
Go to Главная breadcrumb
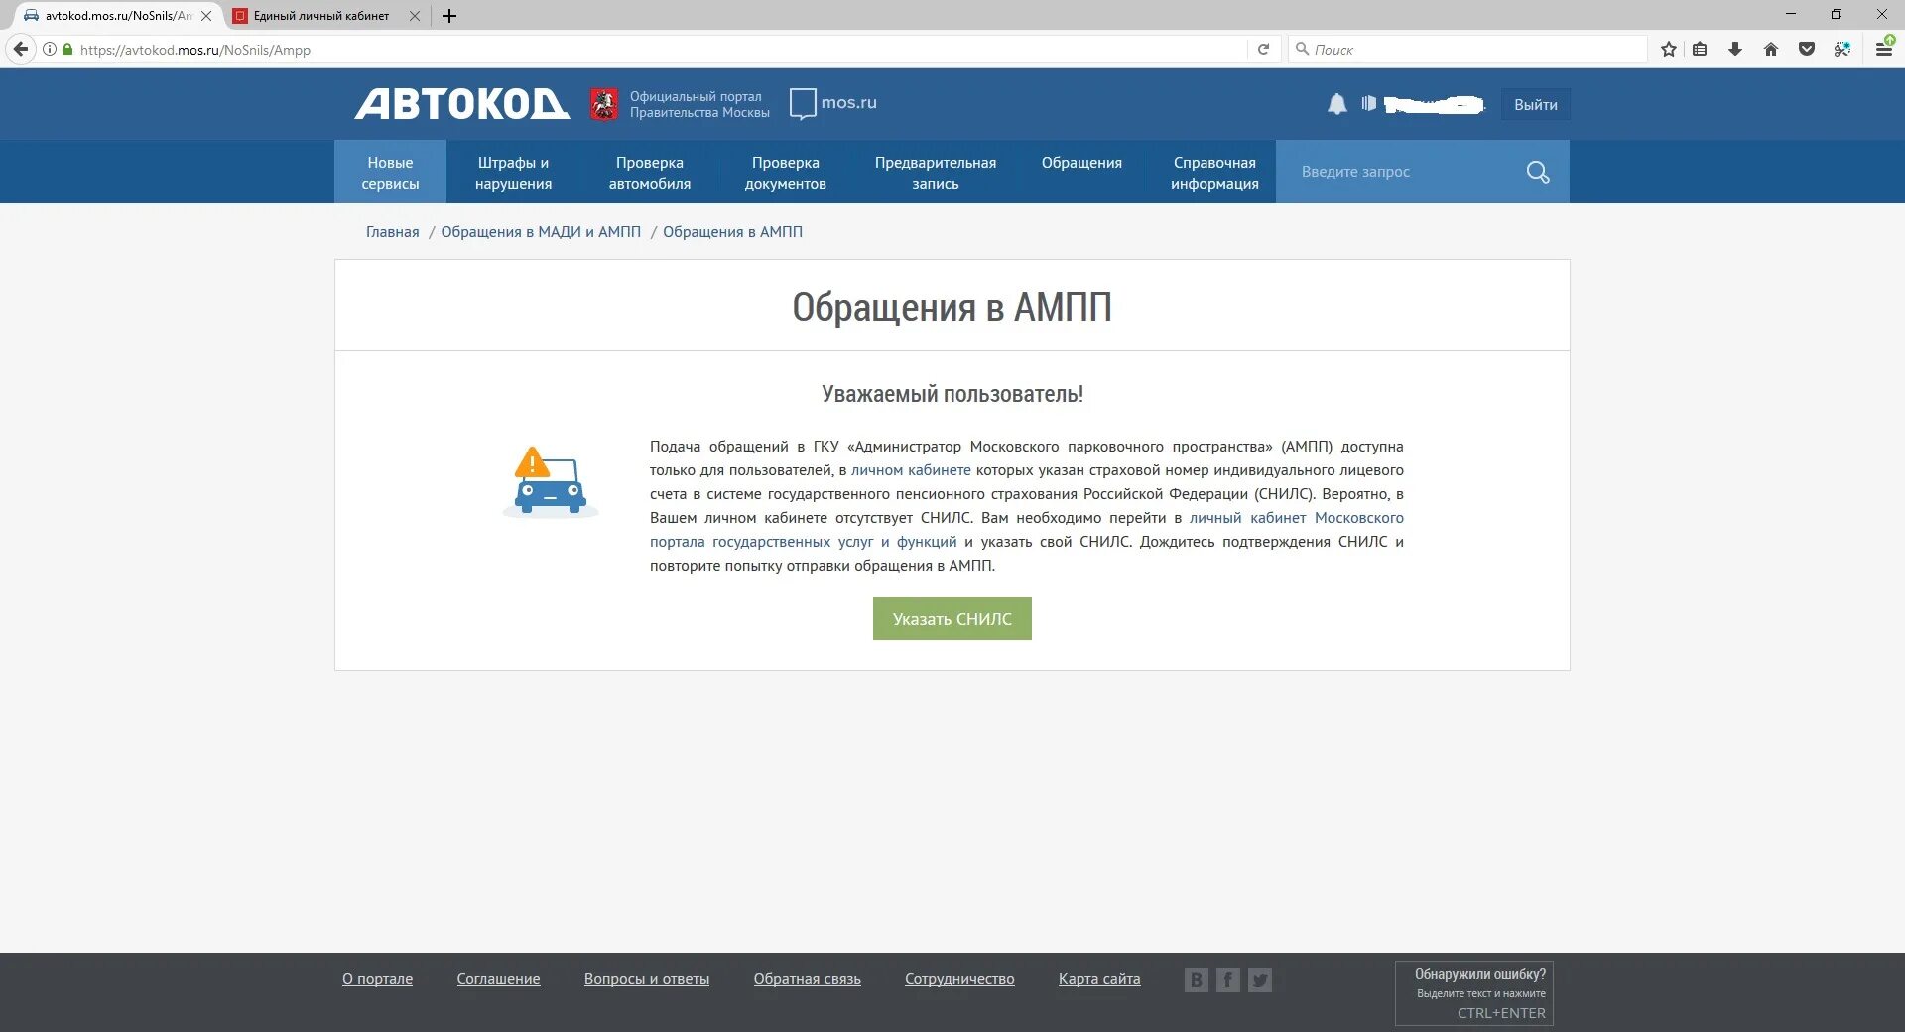393,232
